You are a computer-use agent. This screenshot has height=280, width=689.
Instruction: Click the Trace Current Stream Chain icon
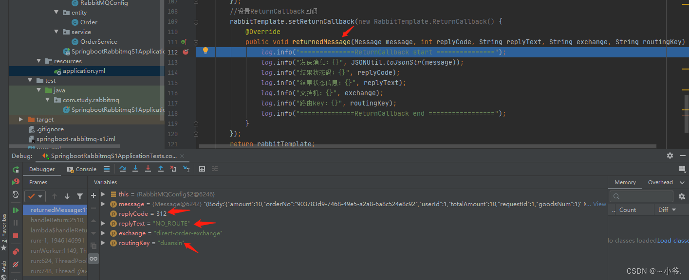[215, 169]
